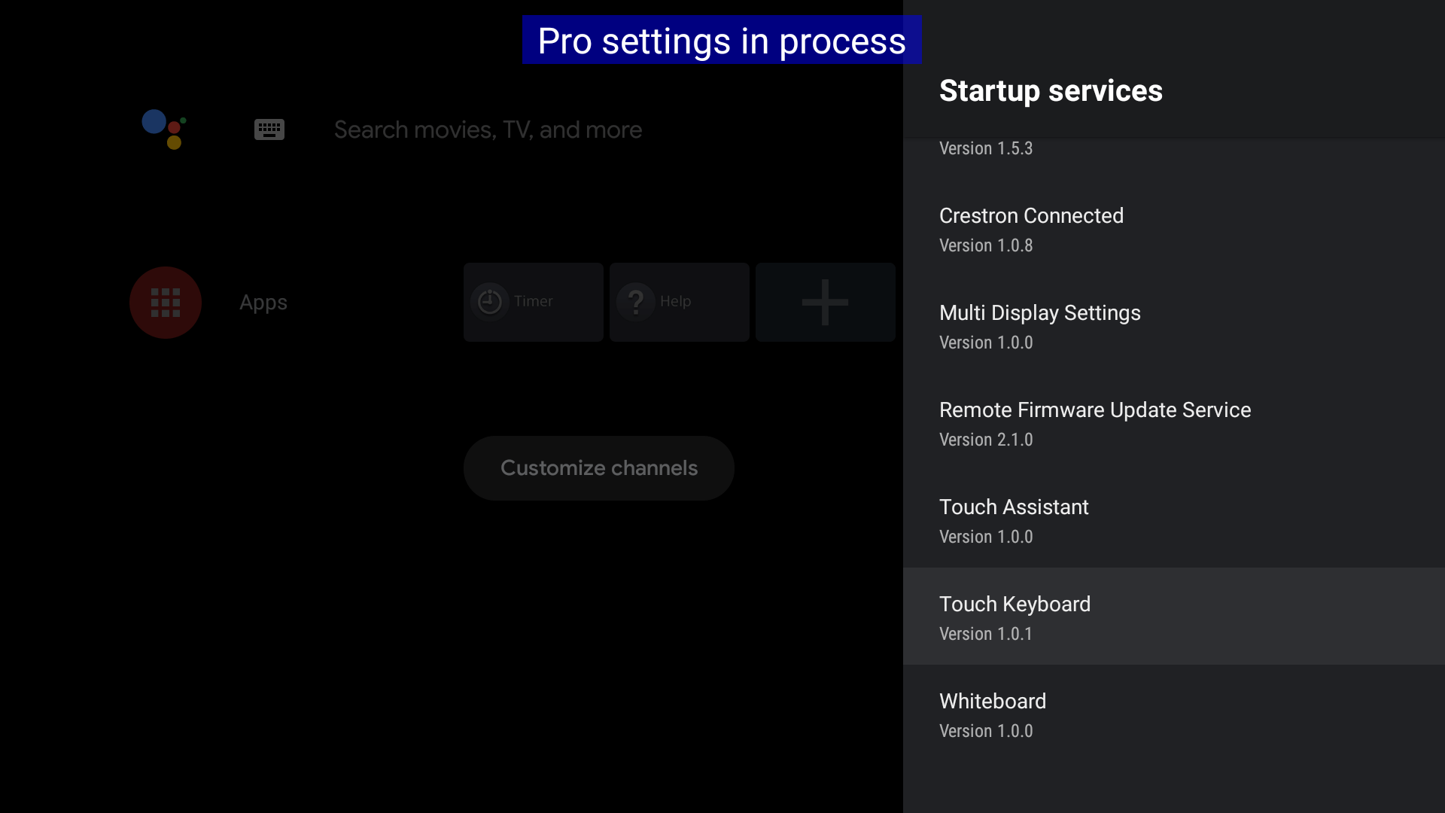Click the Help question mark icon

pos(636,302)
